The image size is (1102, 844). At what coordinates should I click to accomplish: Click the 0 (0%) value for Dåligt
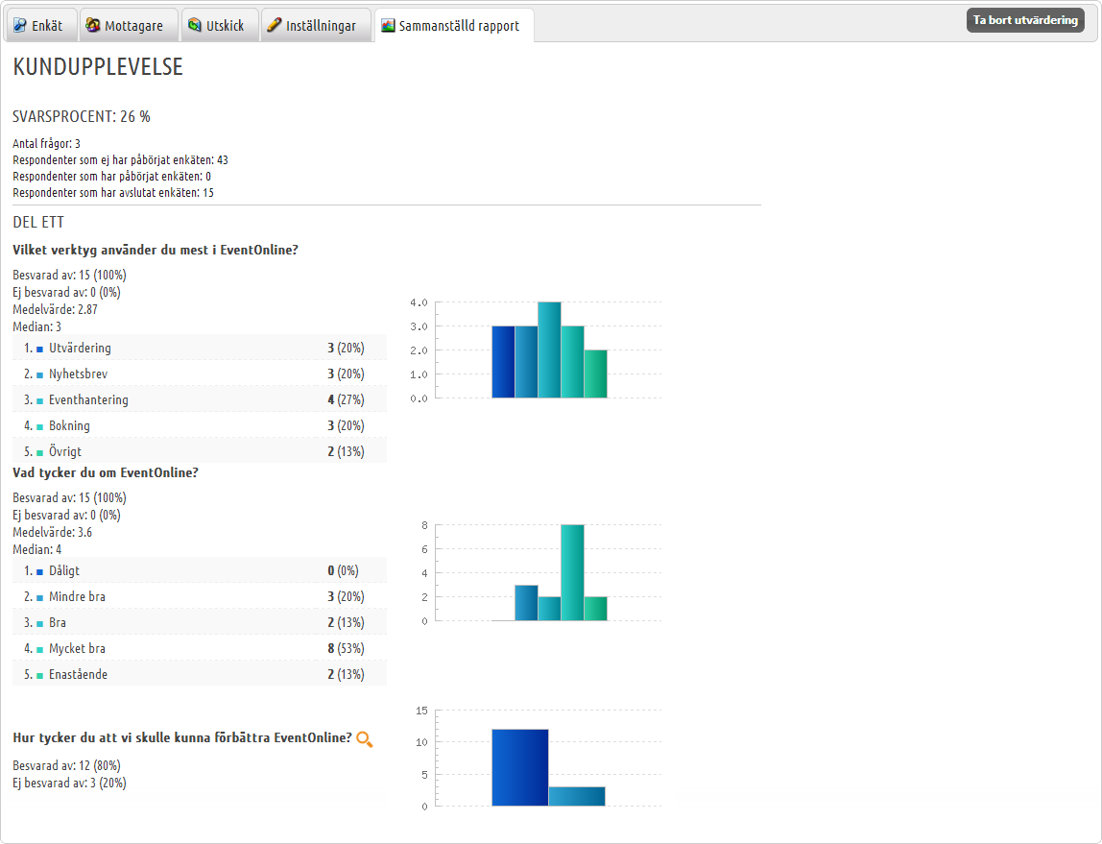pyautogui.click(x=343, y=570)
